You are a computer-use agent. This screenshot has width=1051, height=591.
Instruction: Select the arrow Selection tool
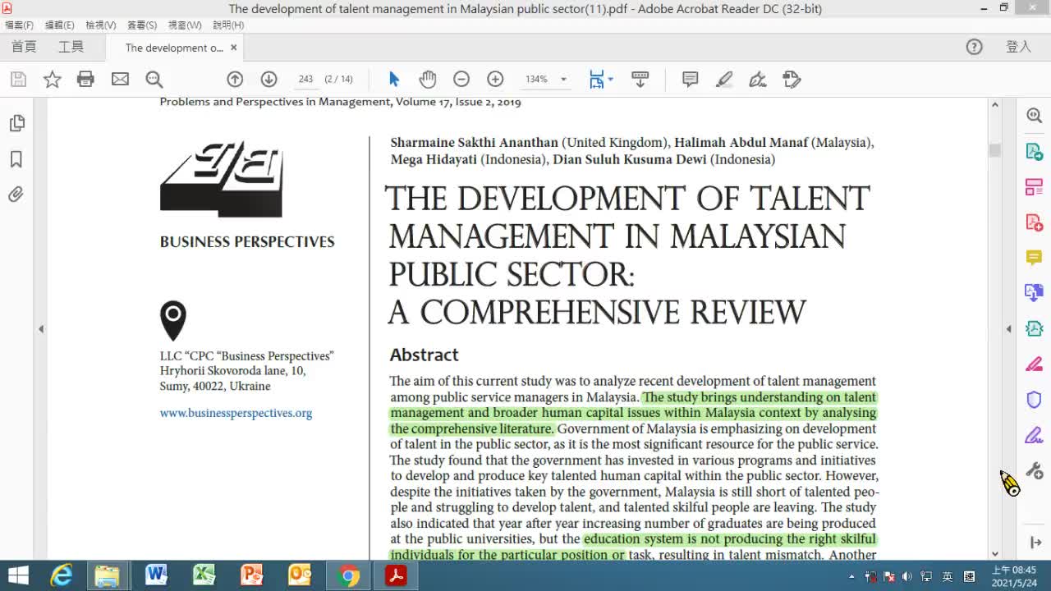393,79
